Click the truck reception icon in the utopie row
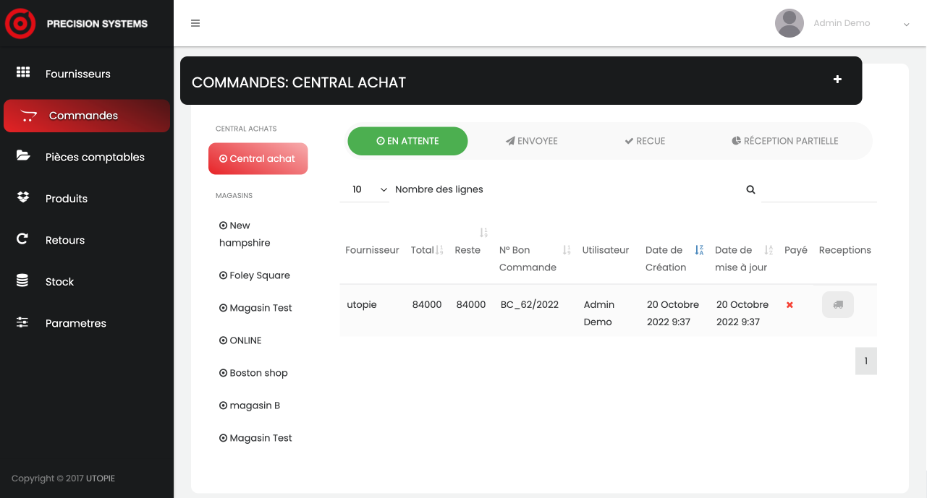 (837, 305)
